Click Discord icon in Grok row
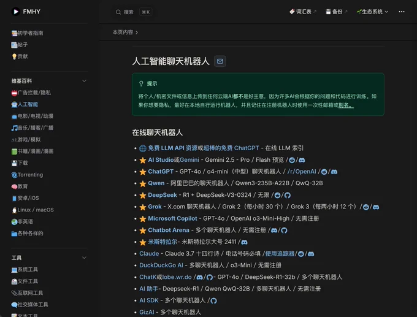The image size is (417, 317). pos(376,207)
